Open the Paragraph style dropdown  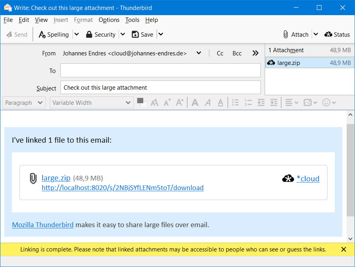(x=23, y=102)
